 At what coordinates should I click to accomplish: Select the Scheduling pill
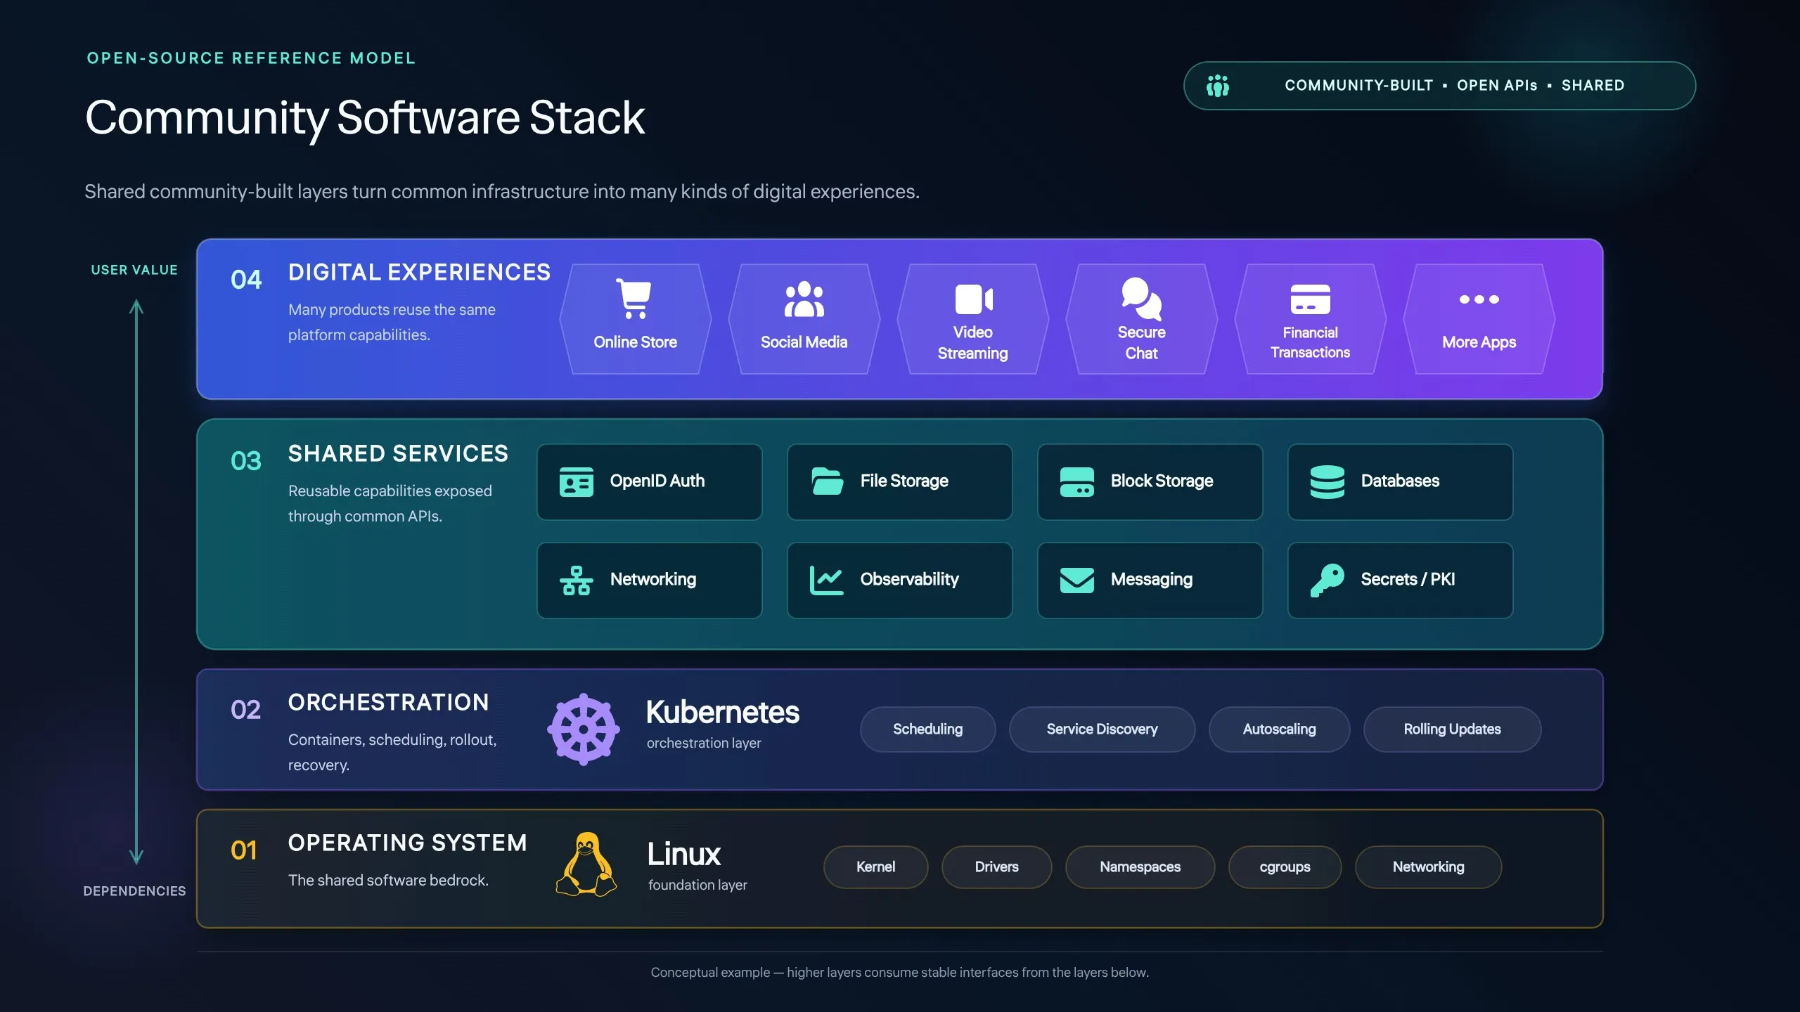(927, 729)
